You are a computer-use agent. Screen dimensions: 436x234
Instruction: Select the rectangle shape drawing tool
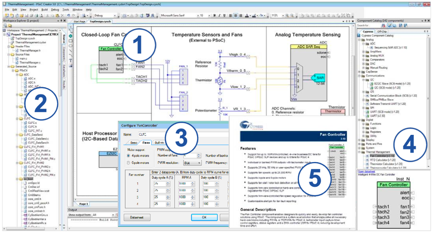pyautogui.click(x=70, y=41)
